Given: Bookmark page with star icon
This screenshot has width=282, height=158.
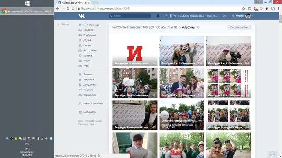Looking at the screenshot, I should pyautogui.click(x=244, y=9).
